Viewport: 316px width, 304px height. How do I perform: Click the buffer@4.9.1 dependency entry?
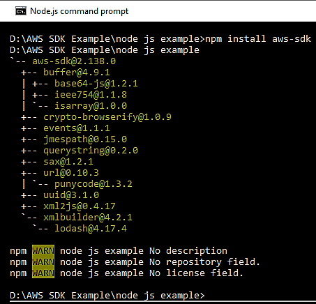[77, 73]
